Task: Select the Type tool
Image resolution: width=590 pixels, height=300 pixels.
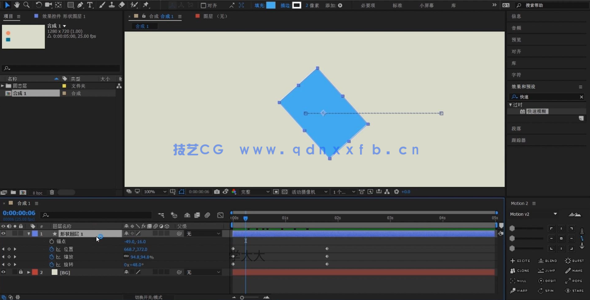Action: click(90, 5)
